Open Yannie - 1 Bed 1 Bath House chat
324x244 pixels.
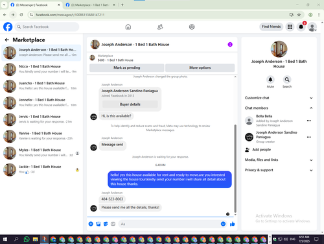(x=41, y=136)
